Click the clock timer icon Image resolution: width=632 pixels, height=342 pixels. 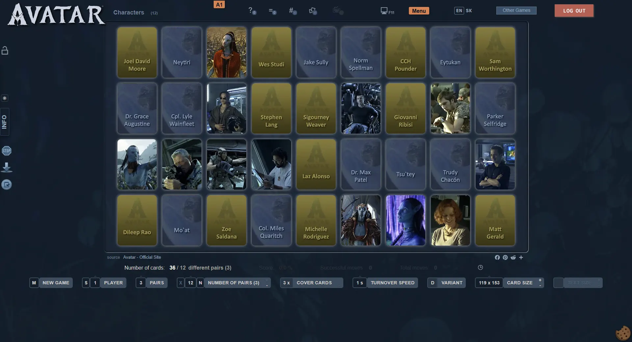(x=480, y=268)
